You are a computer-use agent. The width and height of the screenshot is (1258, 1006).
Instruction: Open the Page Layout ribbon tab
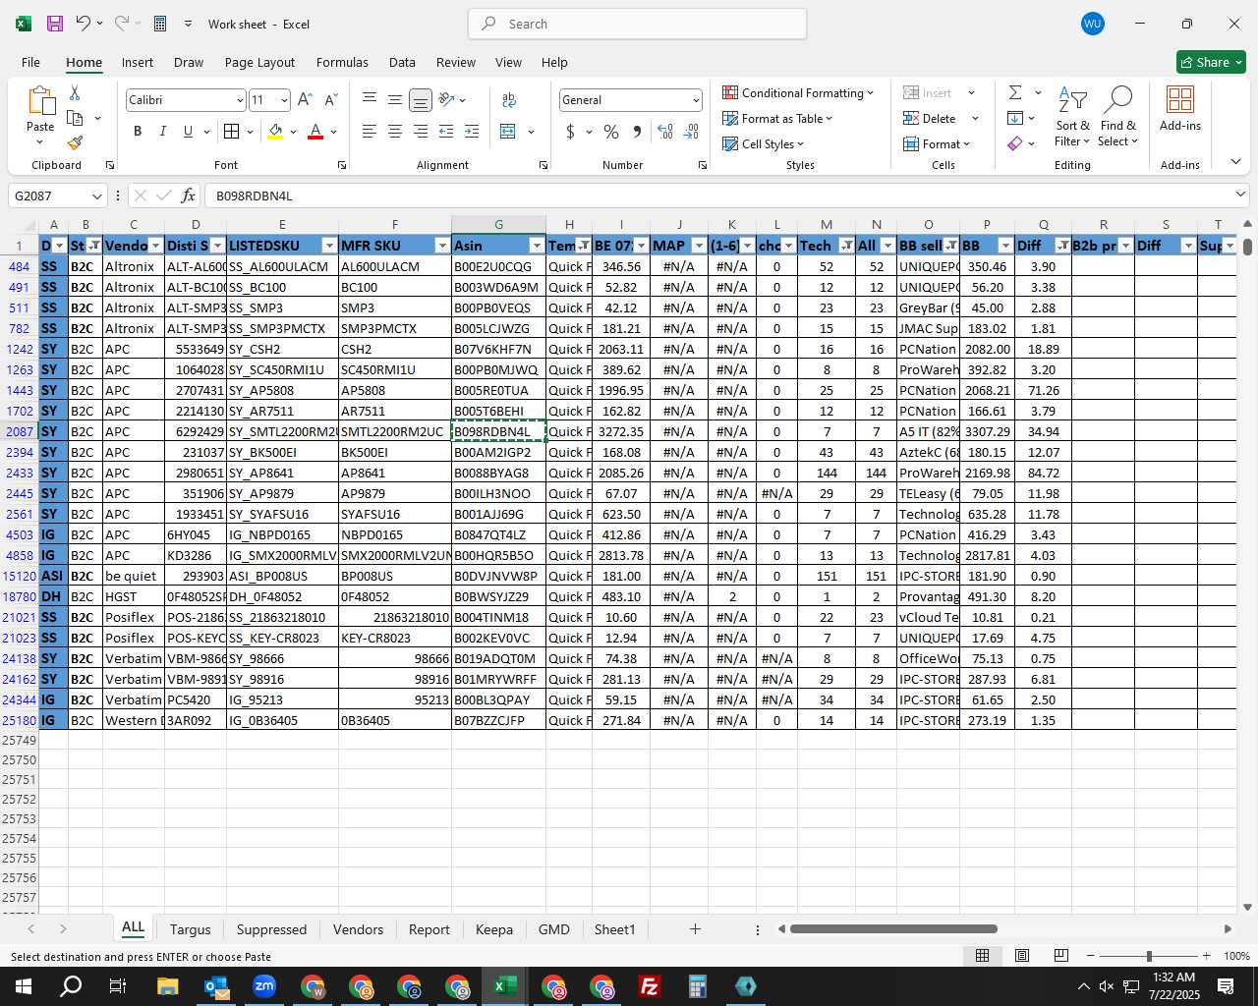coord(259,62)
